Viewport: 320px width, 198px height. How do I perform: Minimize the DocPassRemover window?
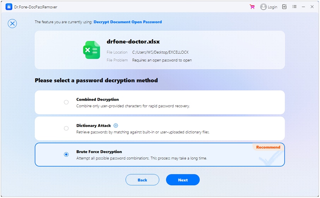click(303, 7)
